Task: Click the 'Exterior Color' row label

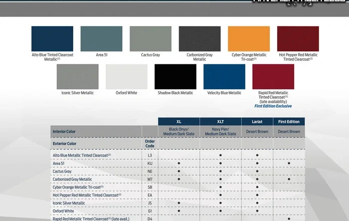Action: click(x=64, y=144)
